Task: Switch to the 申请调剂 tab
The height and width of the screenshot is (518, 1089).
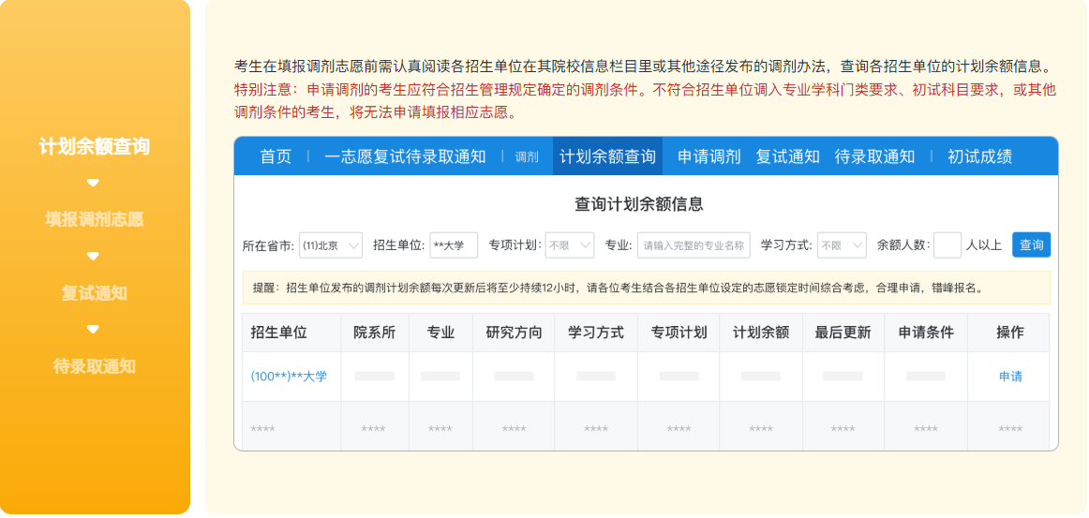Action: [709, 156]
